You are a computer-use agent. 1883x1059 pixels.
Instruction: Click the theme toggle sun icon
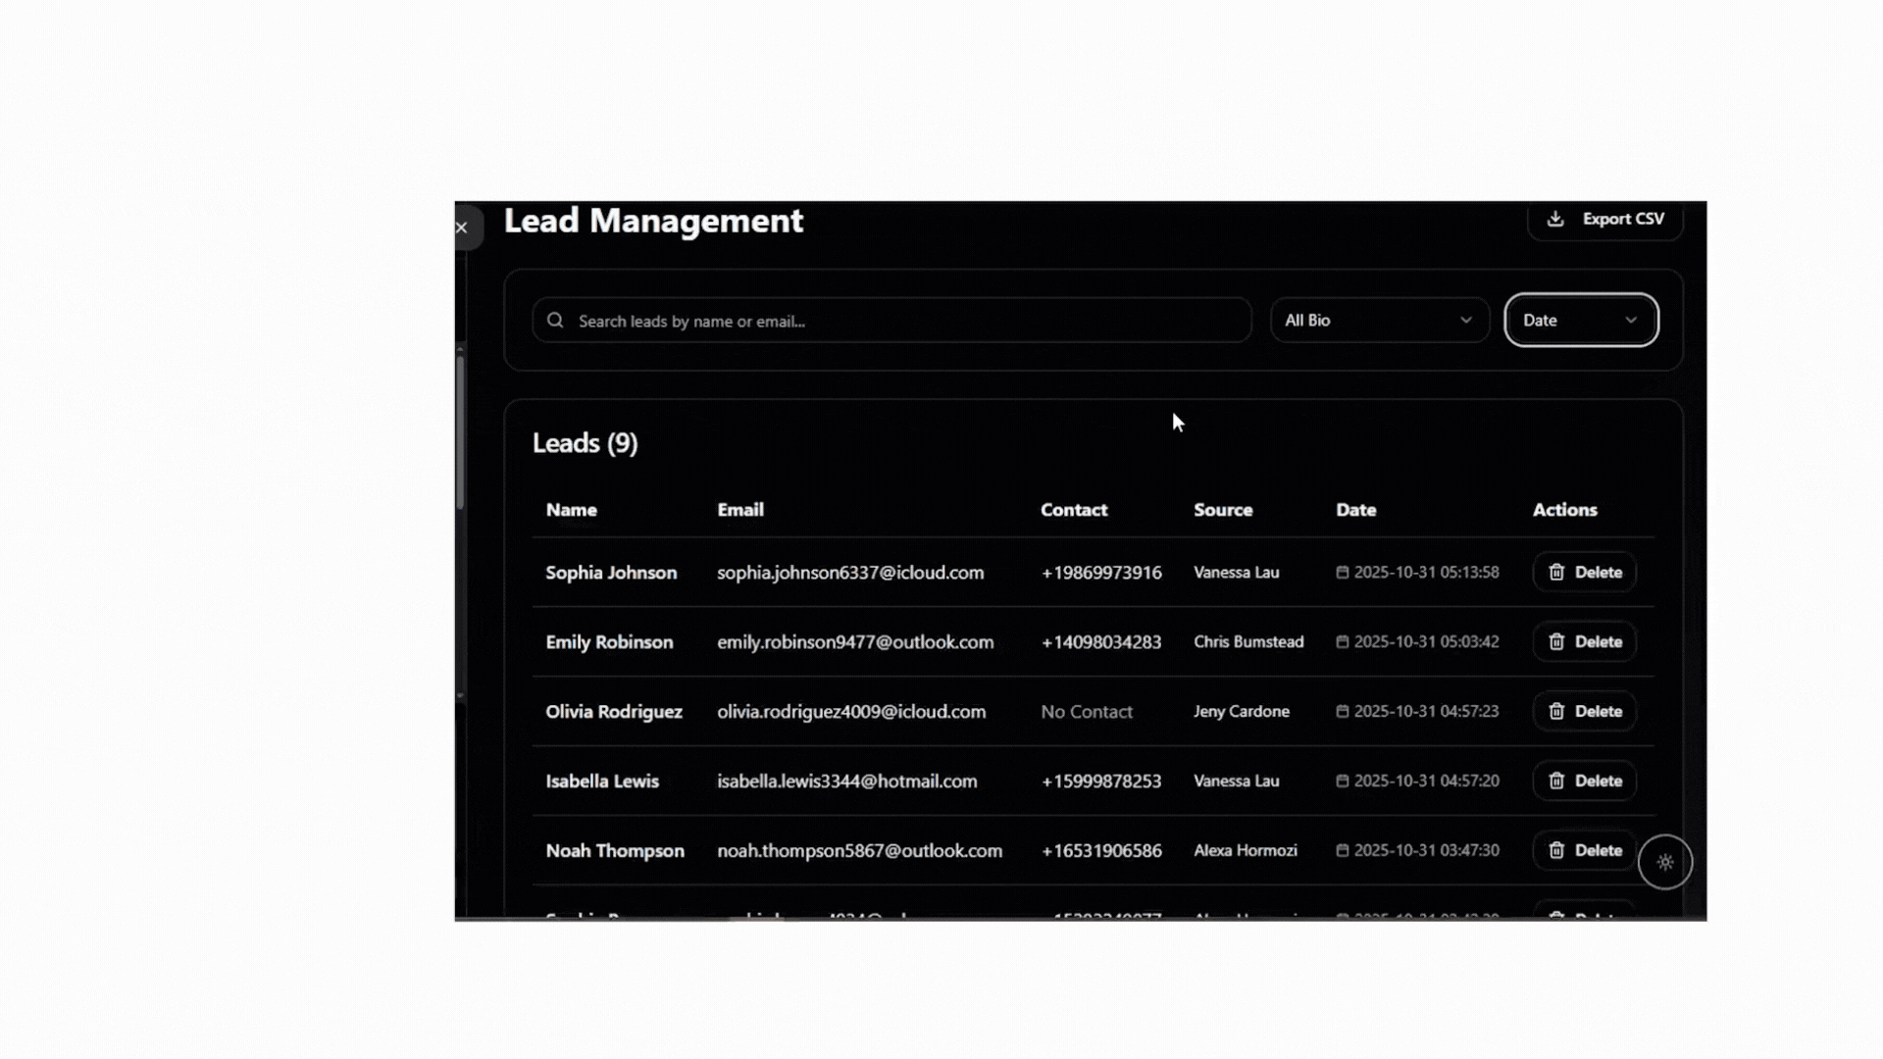[1664, 863]
